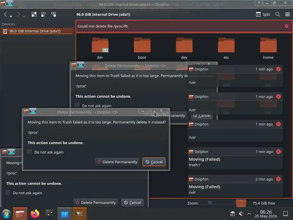Click Delete Permanently in Dolphin <3> dialog
The image size is (293, 220).
coord(117,162)
